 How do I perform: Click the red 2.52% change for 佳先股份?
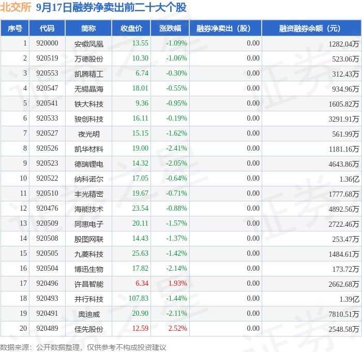pyautogui.click(x=177, y=328)
